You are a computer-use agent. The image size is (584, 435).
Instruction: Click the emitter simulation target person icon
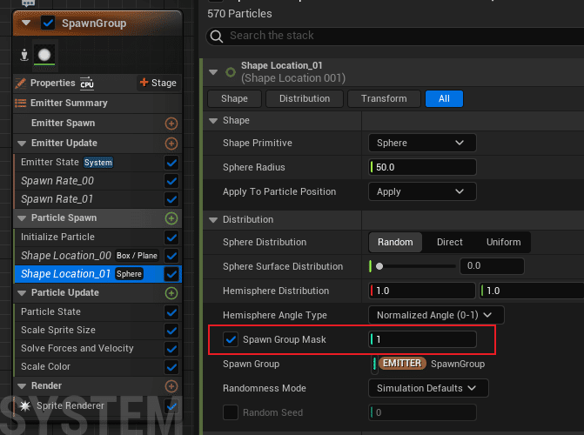(24, 55)
